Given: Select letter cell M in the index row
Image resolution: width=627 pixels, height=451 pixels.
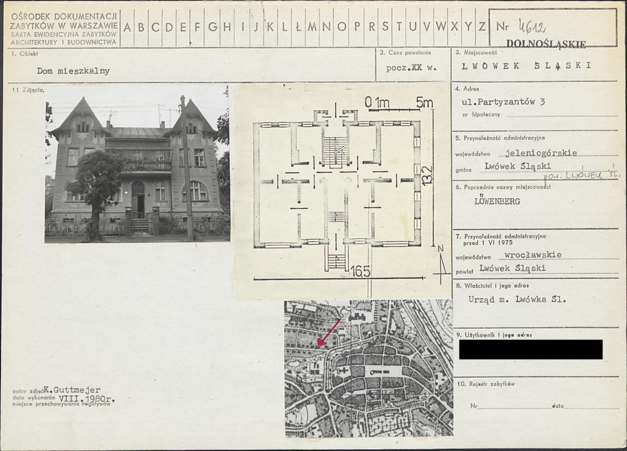Looking at the screenshot, I should pyautogui.click(x=312, y=27).
